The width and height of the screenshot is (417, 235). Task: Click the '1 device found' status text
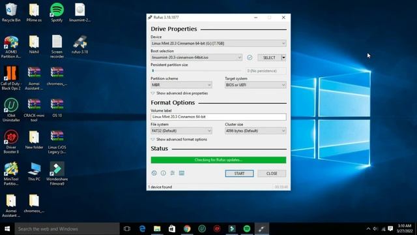coord(160,187)
